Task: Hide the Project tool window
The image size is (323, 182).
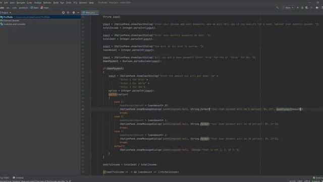Action: (x=78, y=13)
